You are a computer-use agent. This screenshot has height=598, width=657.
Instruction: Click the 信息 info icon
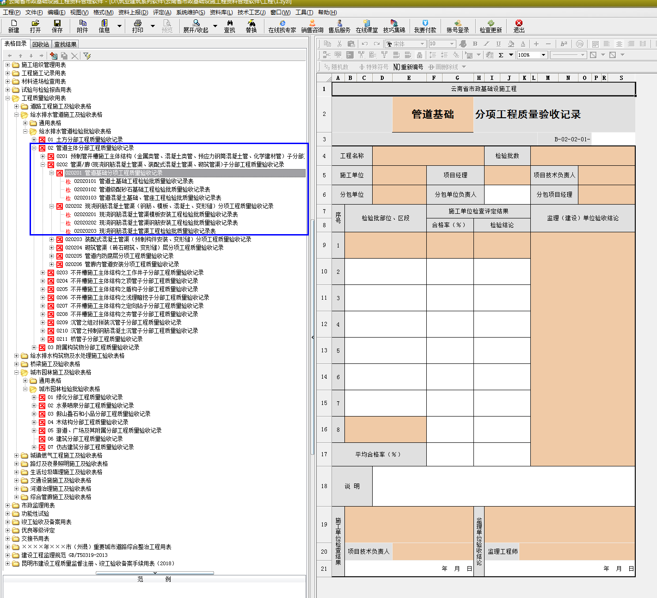[104, 26]
